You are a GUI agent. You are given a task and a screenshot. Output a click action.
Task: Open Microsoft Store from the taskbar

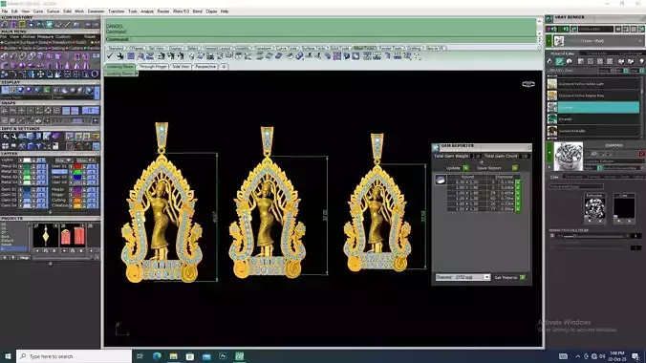pos(190,356)
